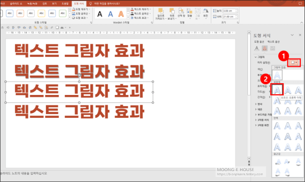Click 텍스트 윤곽선 (Text Outline)
The image size is (305, 182).
click(x=141, y=14)
